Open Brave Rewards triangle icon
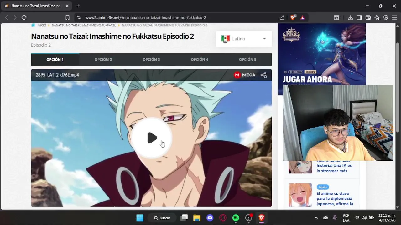The height and width of the screenshot is (225, 401). (x=302, y=17)
